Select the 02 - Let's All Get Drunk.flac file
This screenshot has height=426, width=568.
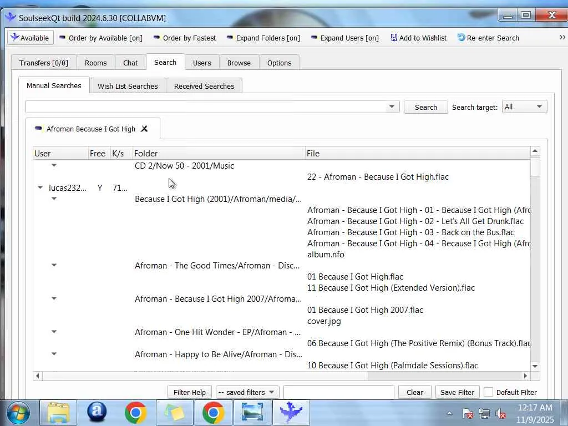pos(415,221)
